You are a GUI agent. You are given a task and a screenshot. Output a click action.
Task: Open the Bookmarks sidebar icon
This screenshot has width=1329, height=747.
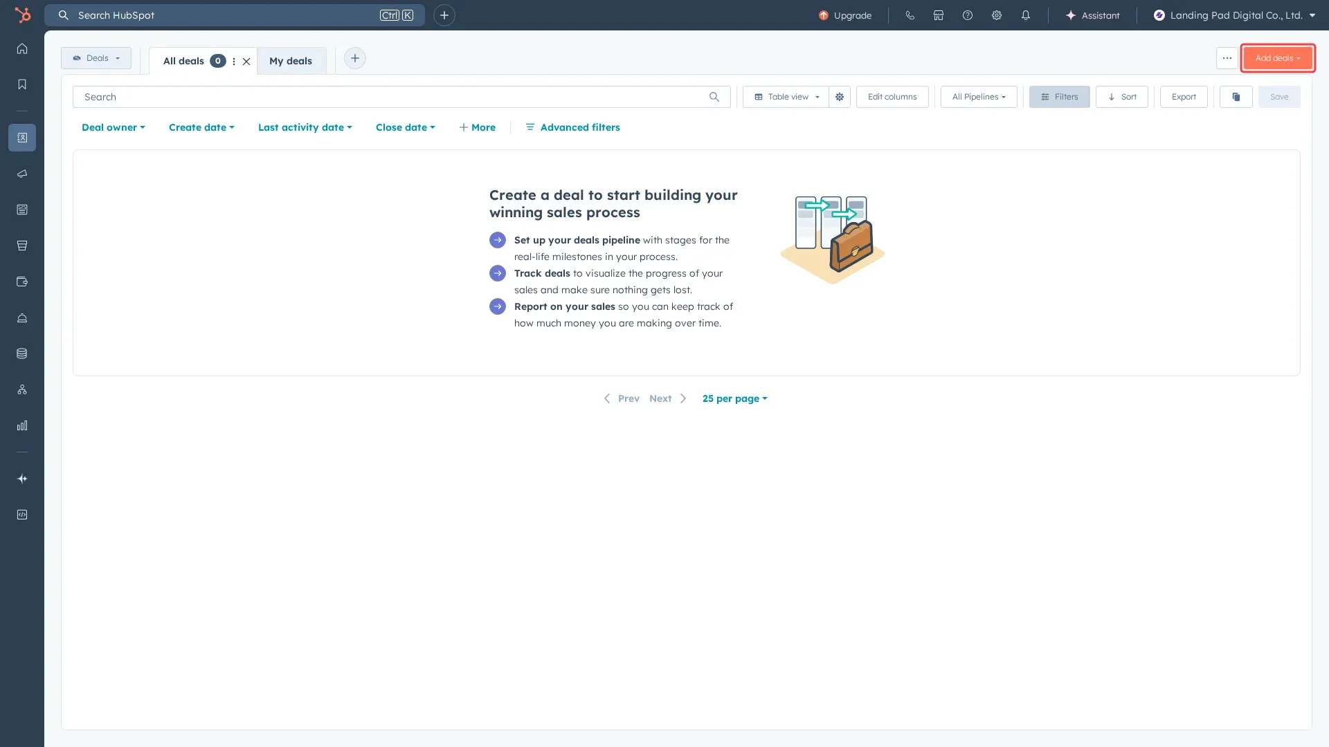pyautogui.click(x=22, y=84)
